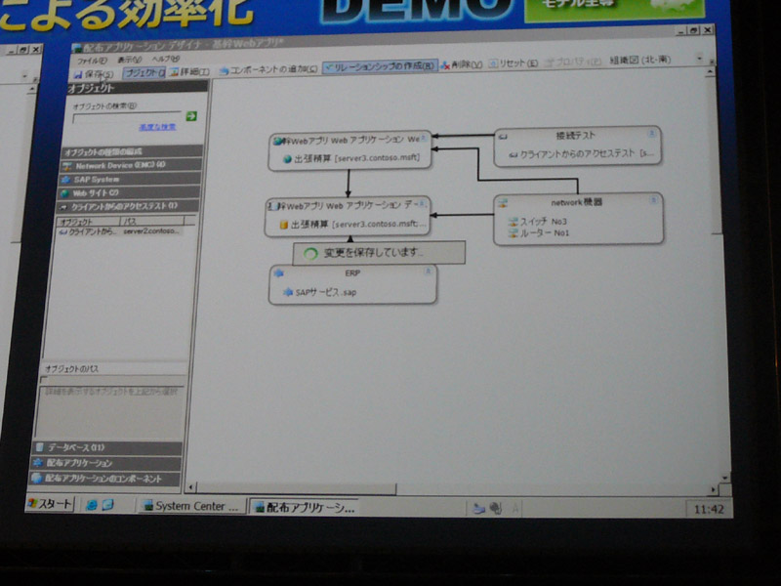Select the ERP component title
The height and width of the screenshot is (586, 781).
352,273
